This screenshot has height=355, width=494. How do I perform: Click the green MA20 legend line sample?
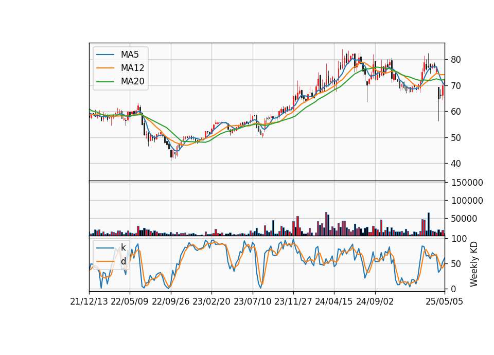105,82
